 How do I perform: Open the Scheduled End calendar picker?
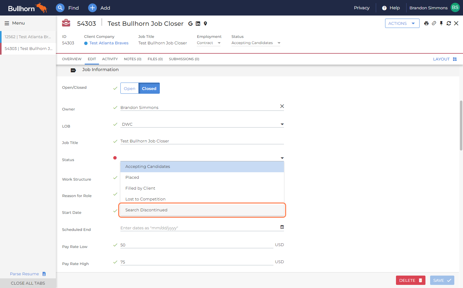pyautogui.click(x=282, y=227)
